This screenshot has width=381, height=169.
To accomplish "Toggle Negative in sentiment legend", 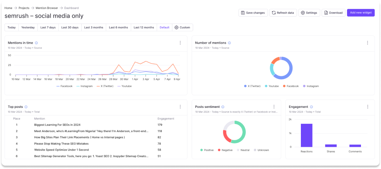I will [x=225, y=150].
